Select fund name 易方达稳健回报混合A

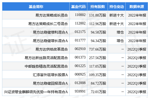[x=50, y=83]
